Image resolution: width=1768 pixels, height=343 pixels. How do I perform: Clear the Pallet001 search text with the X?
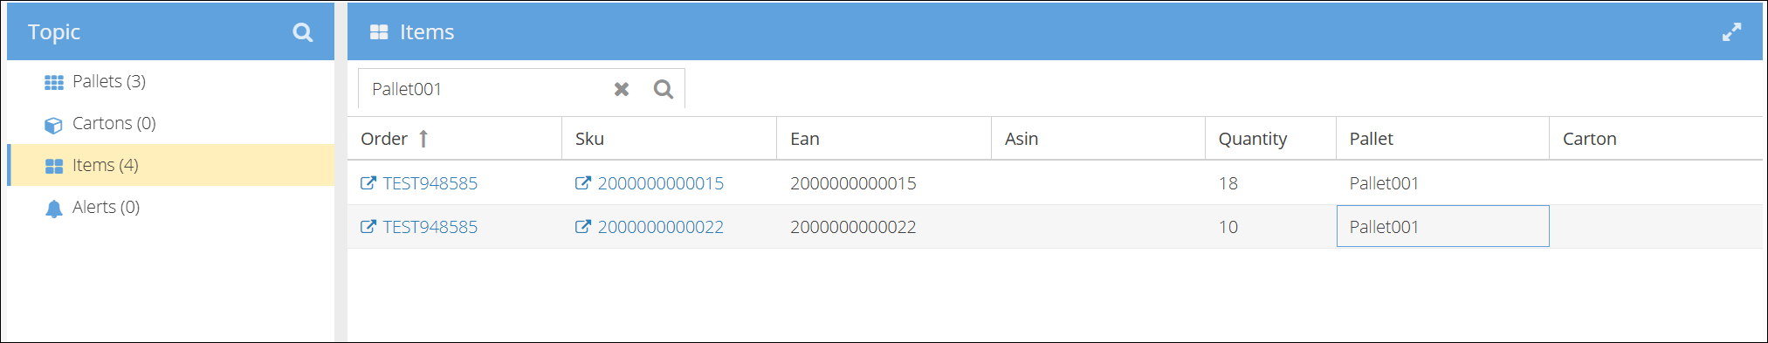tap(622, 89)
